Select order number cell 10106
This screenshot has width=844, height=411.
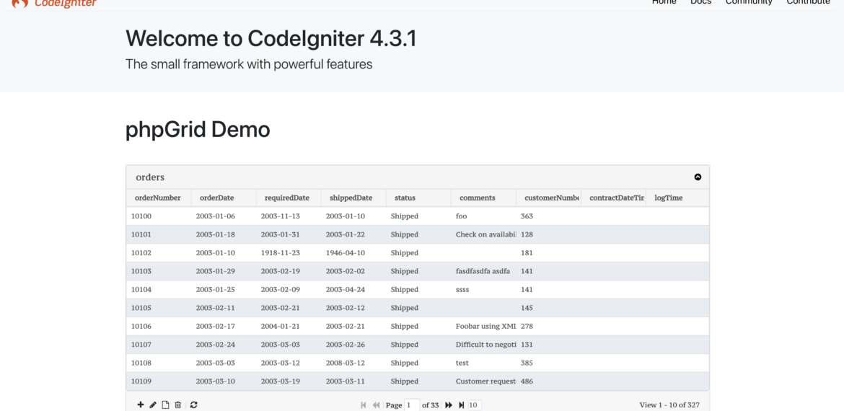click(x=158, y=326)
